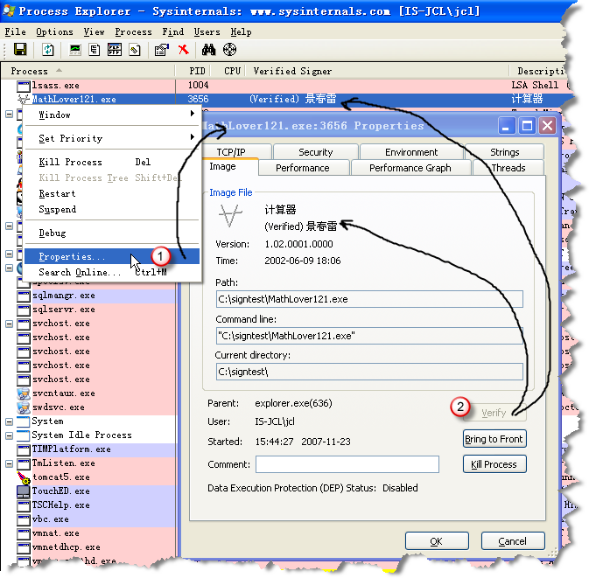589x578 pixels.
Task: Open the View menu
Action: [94, 31]
